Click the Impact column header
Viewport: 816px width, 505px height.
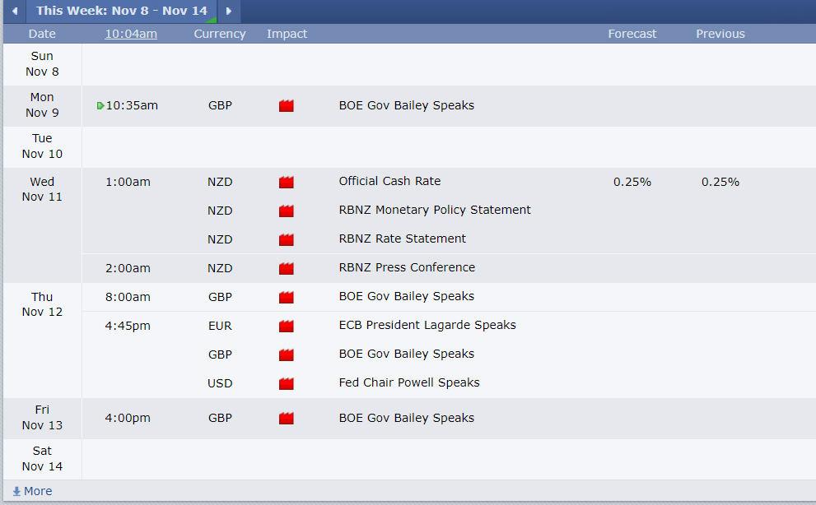[287, 34]
